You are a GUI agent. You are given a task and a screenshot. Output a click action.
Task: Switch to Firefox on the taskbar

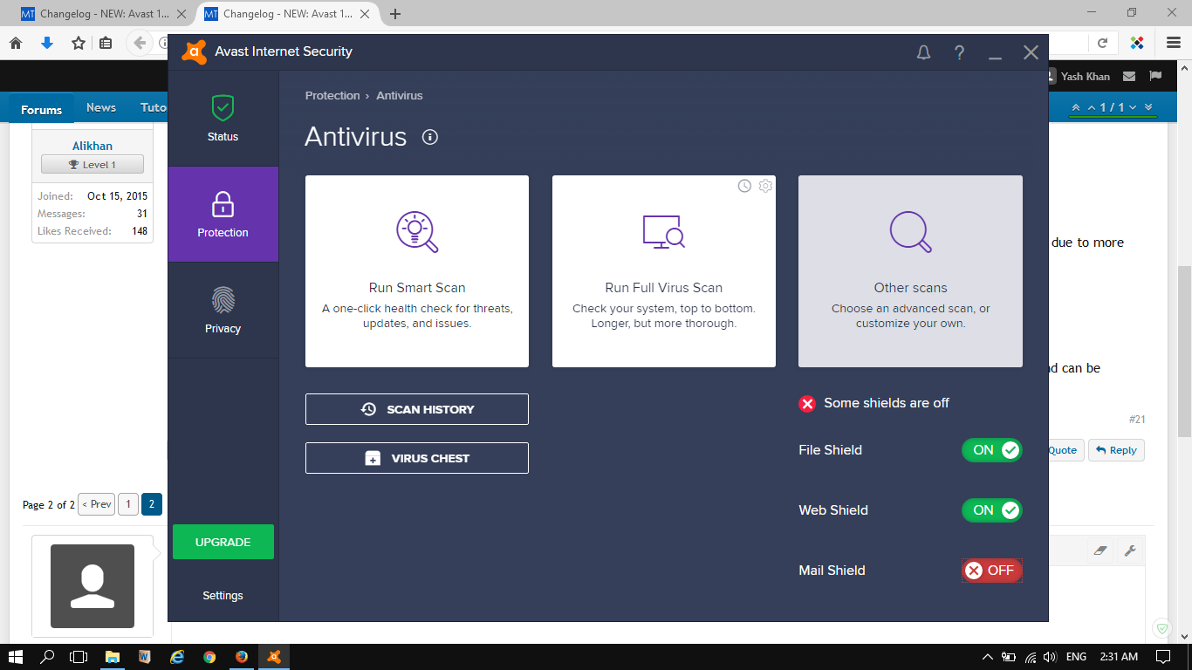click(242, 657)
